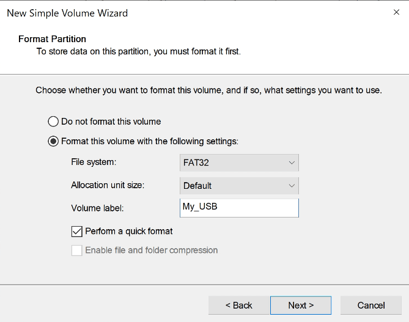Close the New Simple Volume Wizard window
The image size is (409, 322).
[x=394, y=12]
